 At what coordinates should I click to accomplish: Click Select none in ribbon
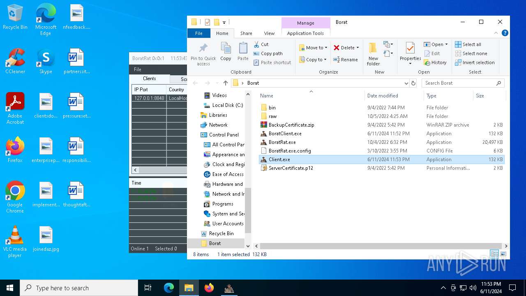[471, 53]
